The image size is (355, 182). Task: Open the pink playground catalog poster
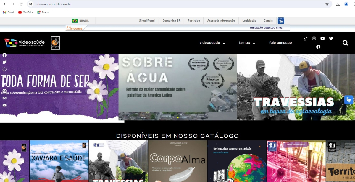point(296,161)
